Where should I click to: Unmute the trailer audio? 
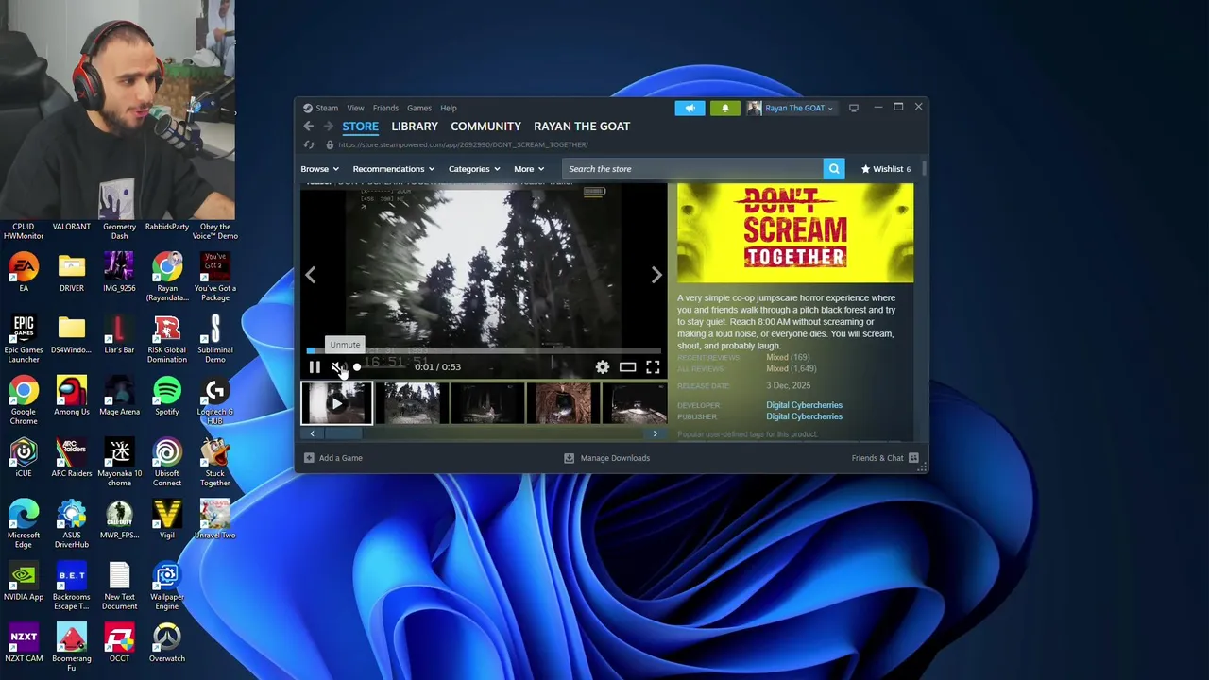click(338, 367)
